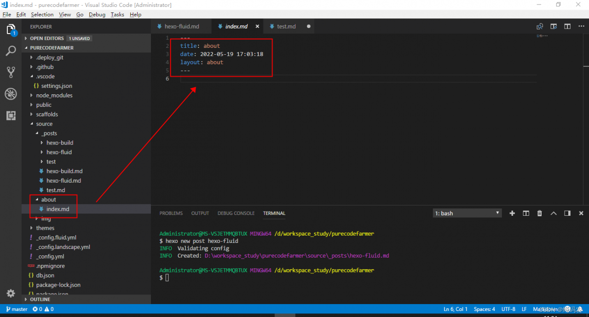The height and width of the screenshot is (317, 589).
Task: Move panel to the right side
Action: pyautogui.click(x=567, y=213)
